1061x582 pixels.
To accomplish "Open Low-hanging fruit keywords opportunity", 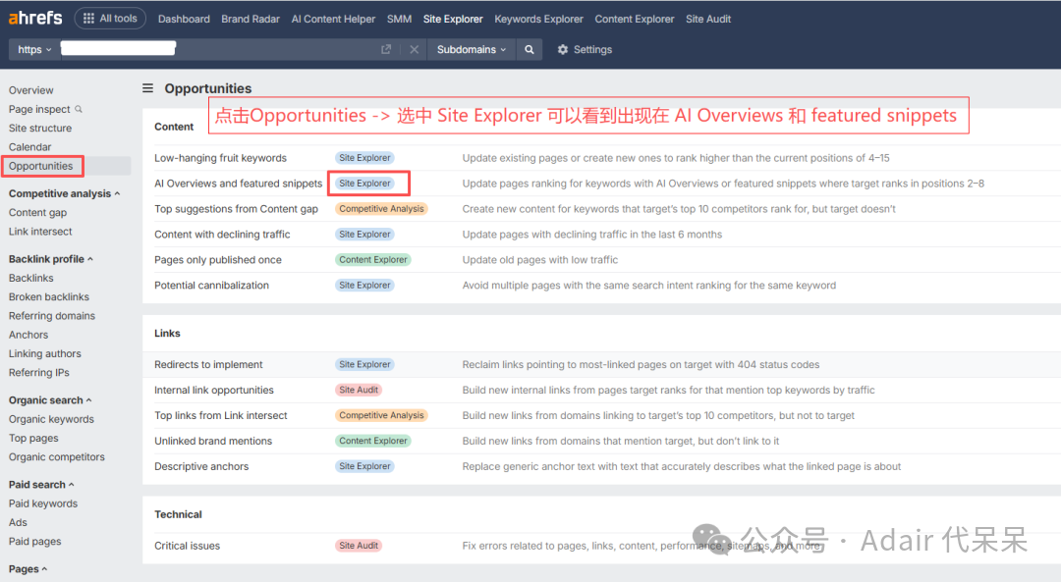I will [x=221, y=157].
